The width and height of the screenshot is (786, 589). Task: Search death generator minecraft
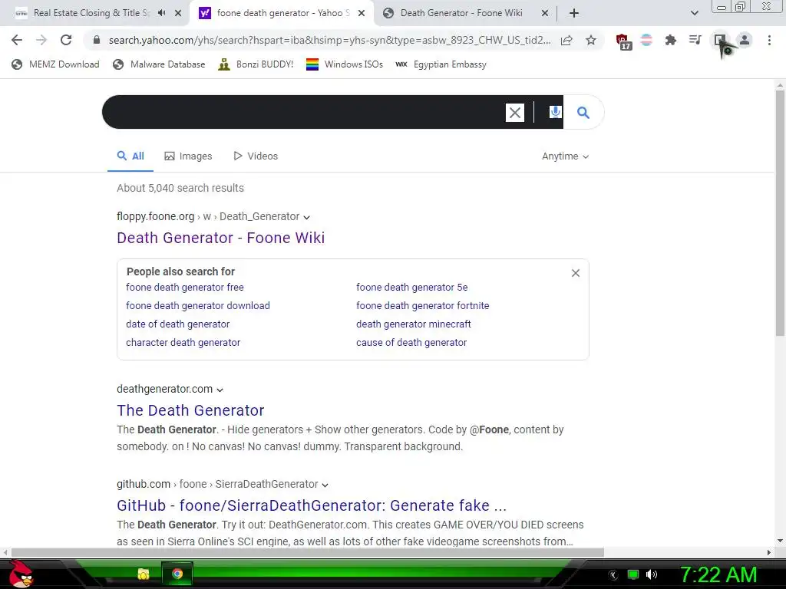414,324
